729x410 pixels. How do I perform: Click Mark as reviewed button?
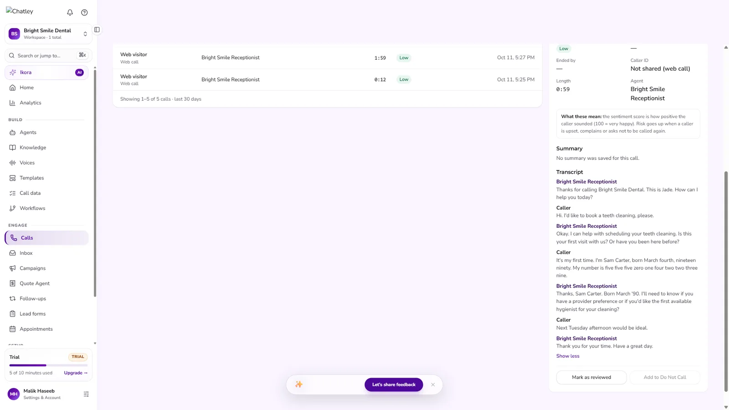point(591,377)
